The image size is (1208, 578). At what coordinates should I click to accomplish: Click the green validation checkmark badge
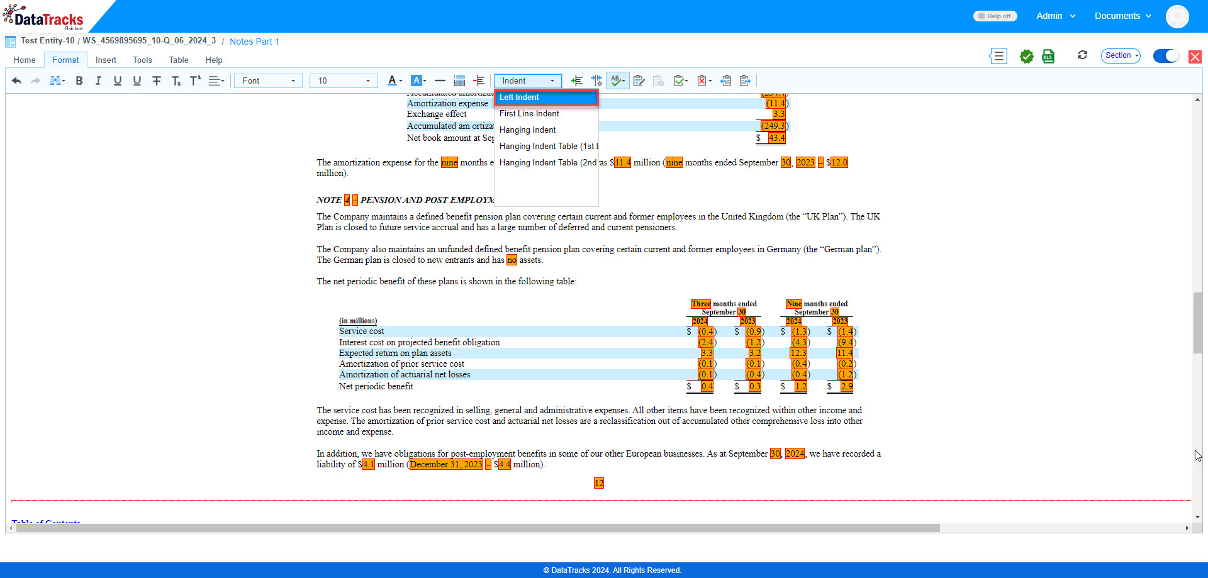1027,56
